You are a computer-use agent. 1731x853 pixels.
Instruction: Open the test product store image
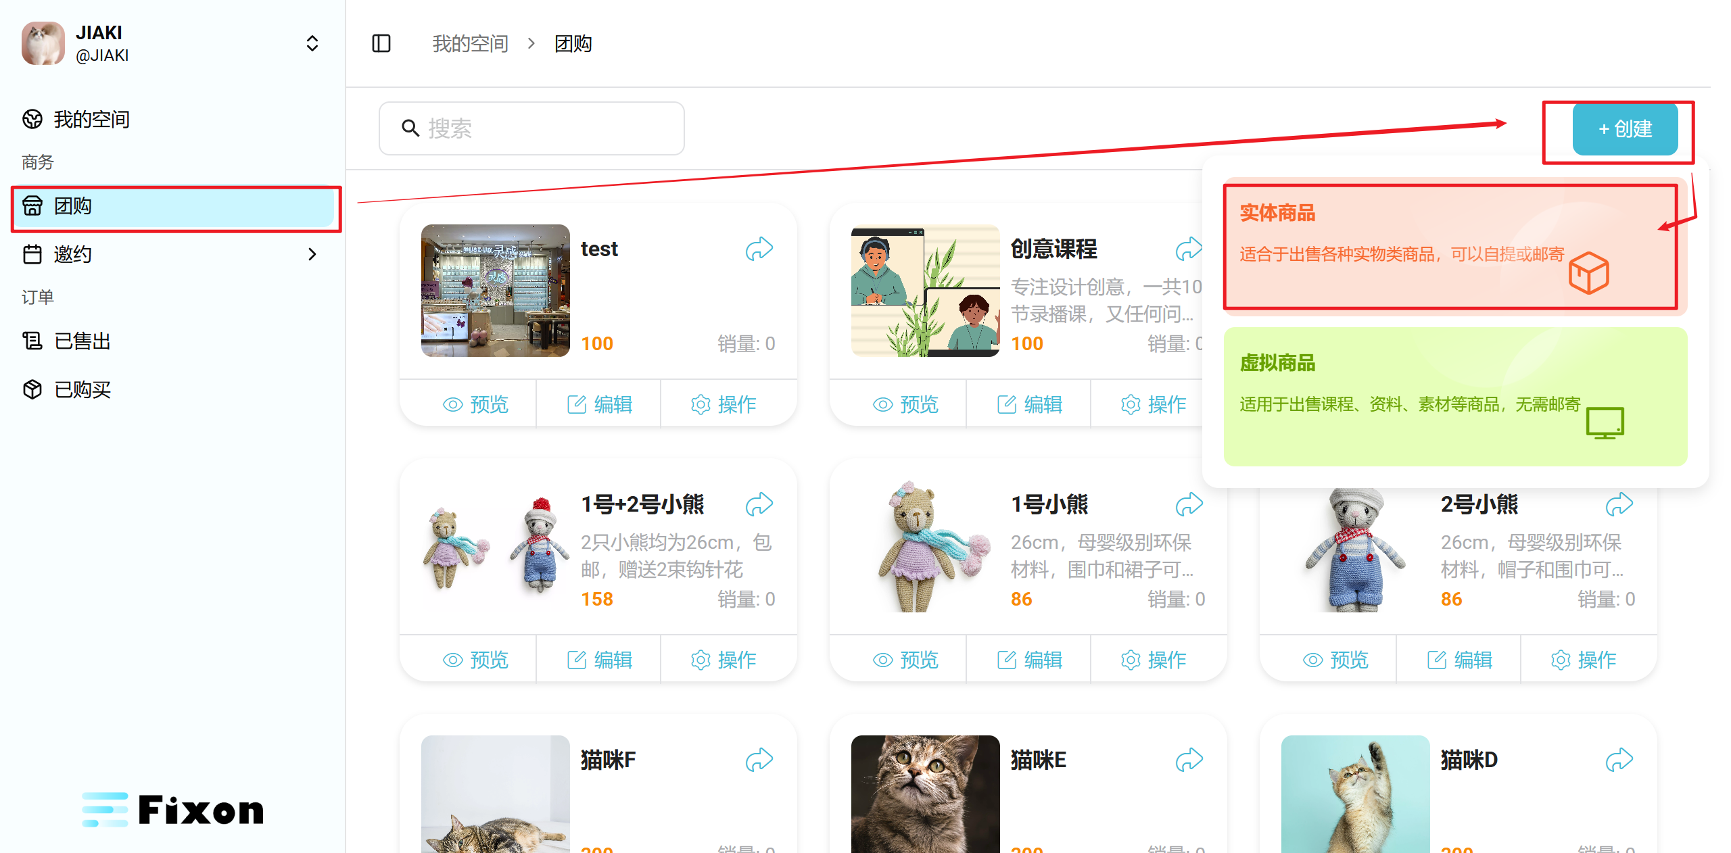[x=495, y=291]
